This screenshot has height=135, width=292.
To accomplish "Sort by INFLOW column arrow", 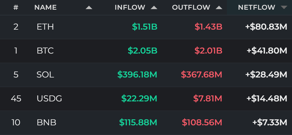I will click(x=154, y=8).
